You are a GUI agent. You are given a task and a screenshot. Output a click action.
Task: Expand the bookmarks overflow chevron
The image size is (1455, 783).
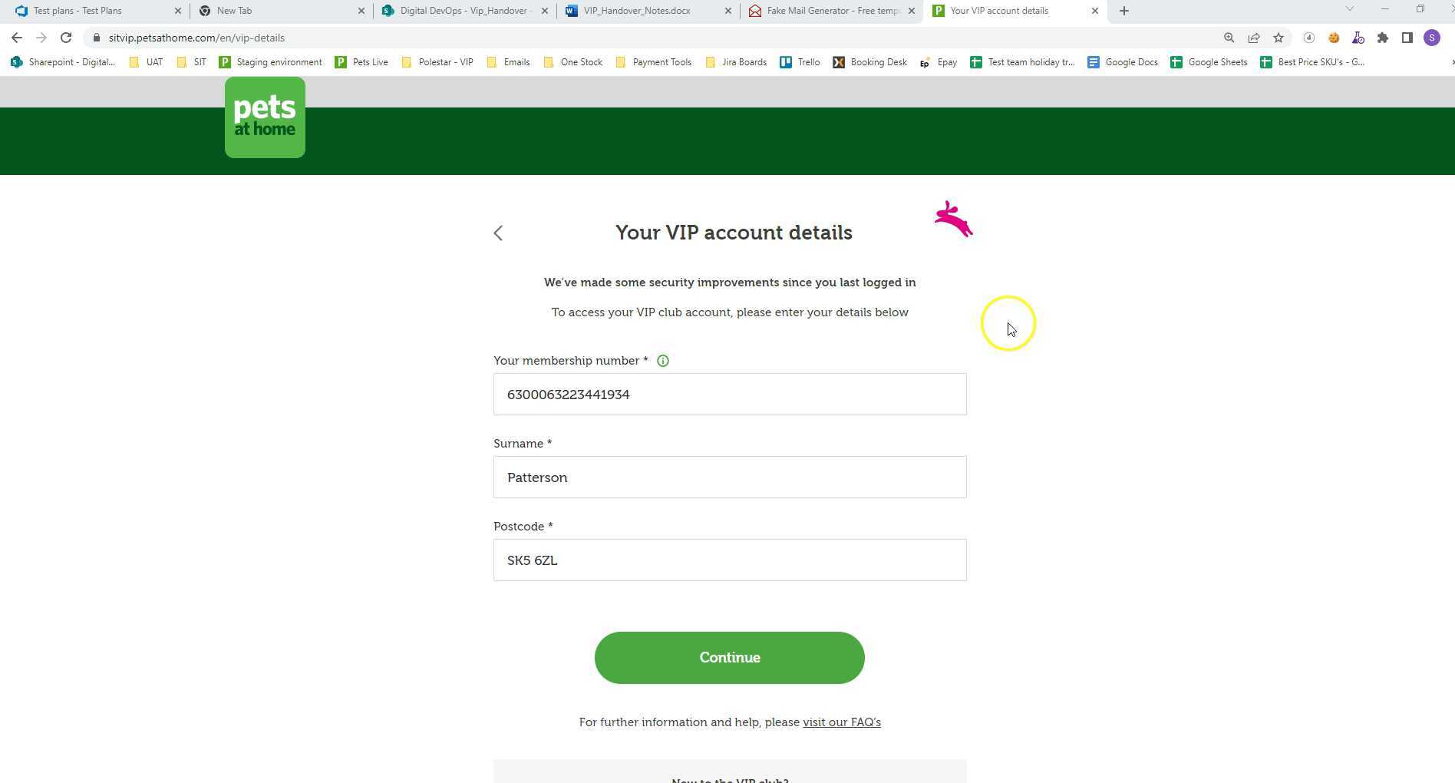click(x=1450, y=62)
